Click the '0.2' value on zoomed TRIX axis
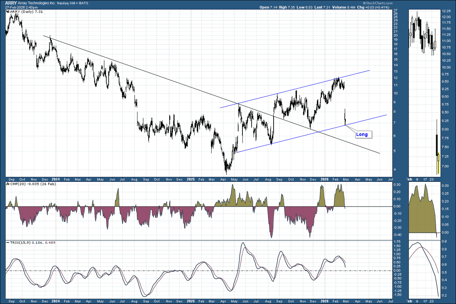Viewport: 456px width, 304px height. pos(444,295)
